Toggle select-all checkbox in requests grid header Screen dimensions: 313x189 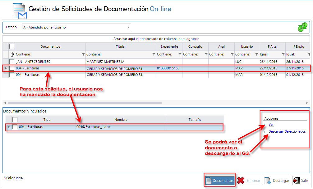12,46
